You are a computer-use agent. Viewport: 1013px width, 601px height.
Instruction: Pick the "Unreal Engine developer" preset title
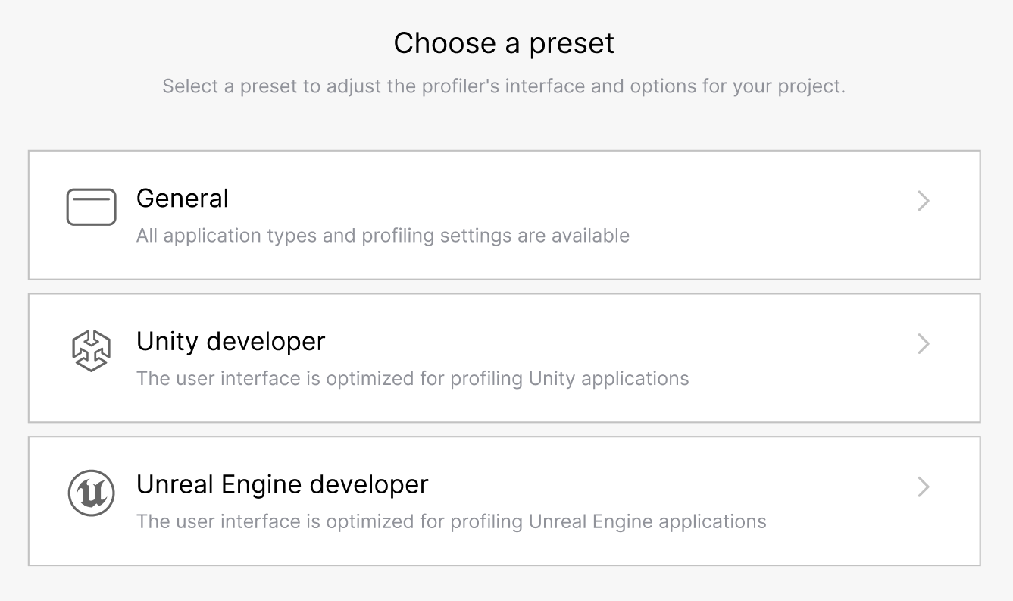[x=282, y=484]
